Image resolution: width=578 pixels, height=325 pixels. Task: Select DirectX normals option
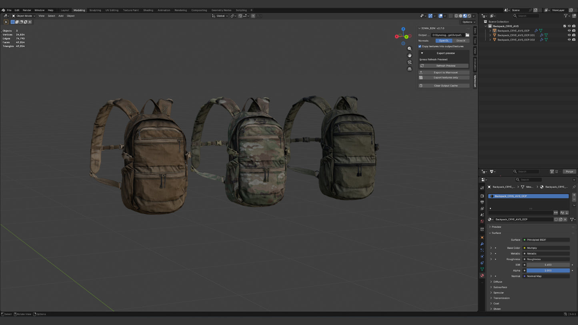pos(461,41)
